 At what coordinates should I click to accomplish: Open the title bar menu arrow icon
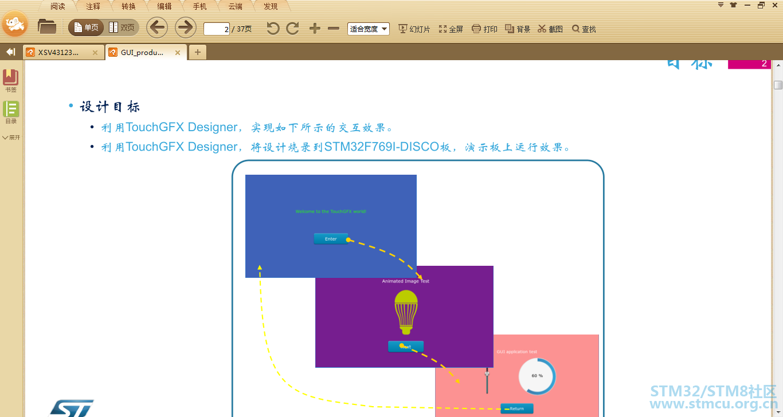click(721, 5)
